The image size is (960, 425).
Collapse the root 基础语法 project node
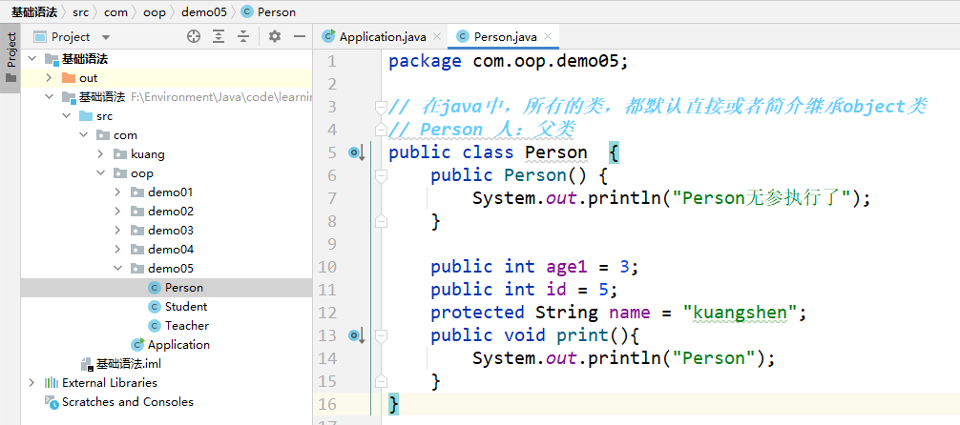31,59
